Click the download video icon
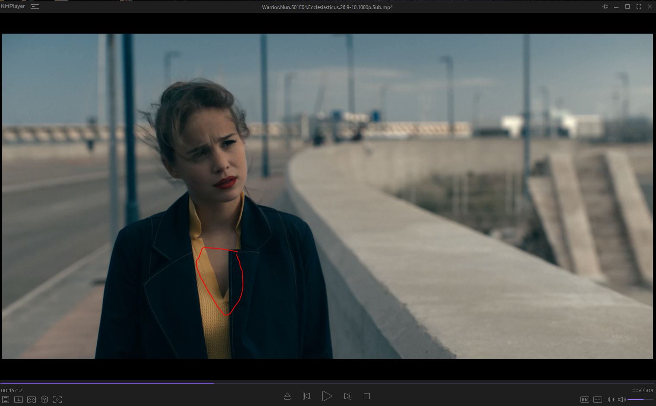The width and height of the screenshot is (656, 406). tap(19, 400)
